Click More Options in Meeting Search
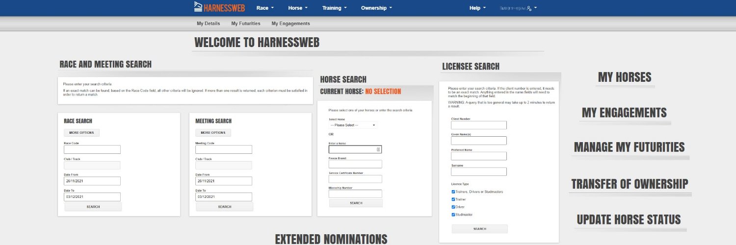 tap(213, 133)
